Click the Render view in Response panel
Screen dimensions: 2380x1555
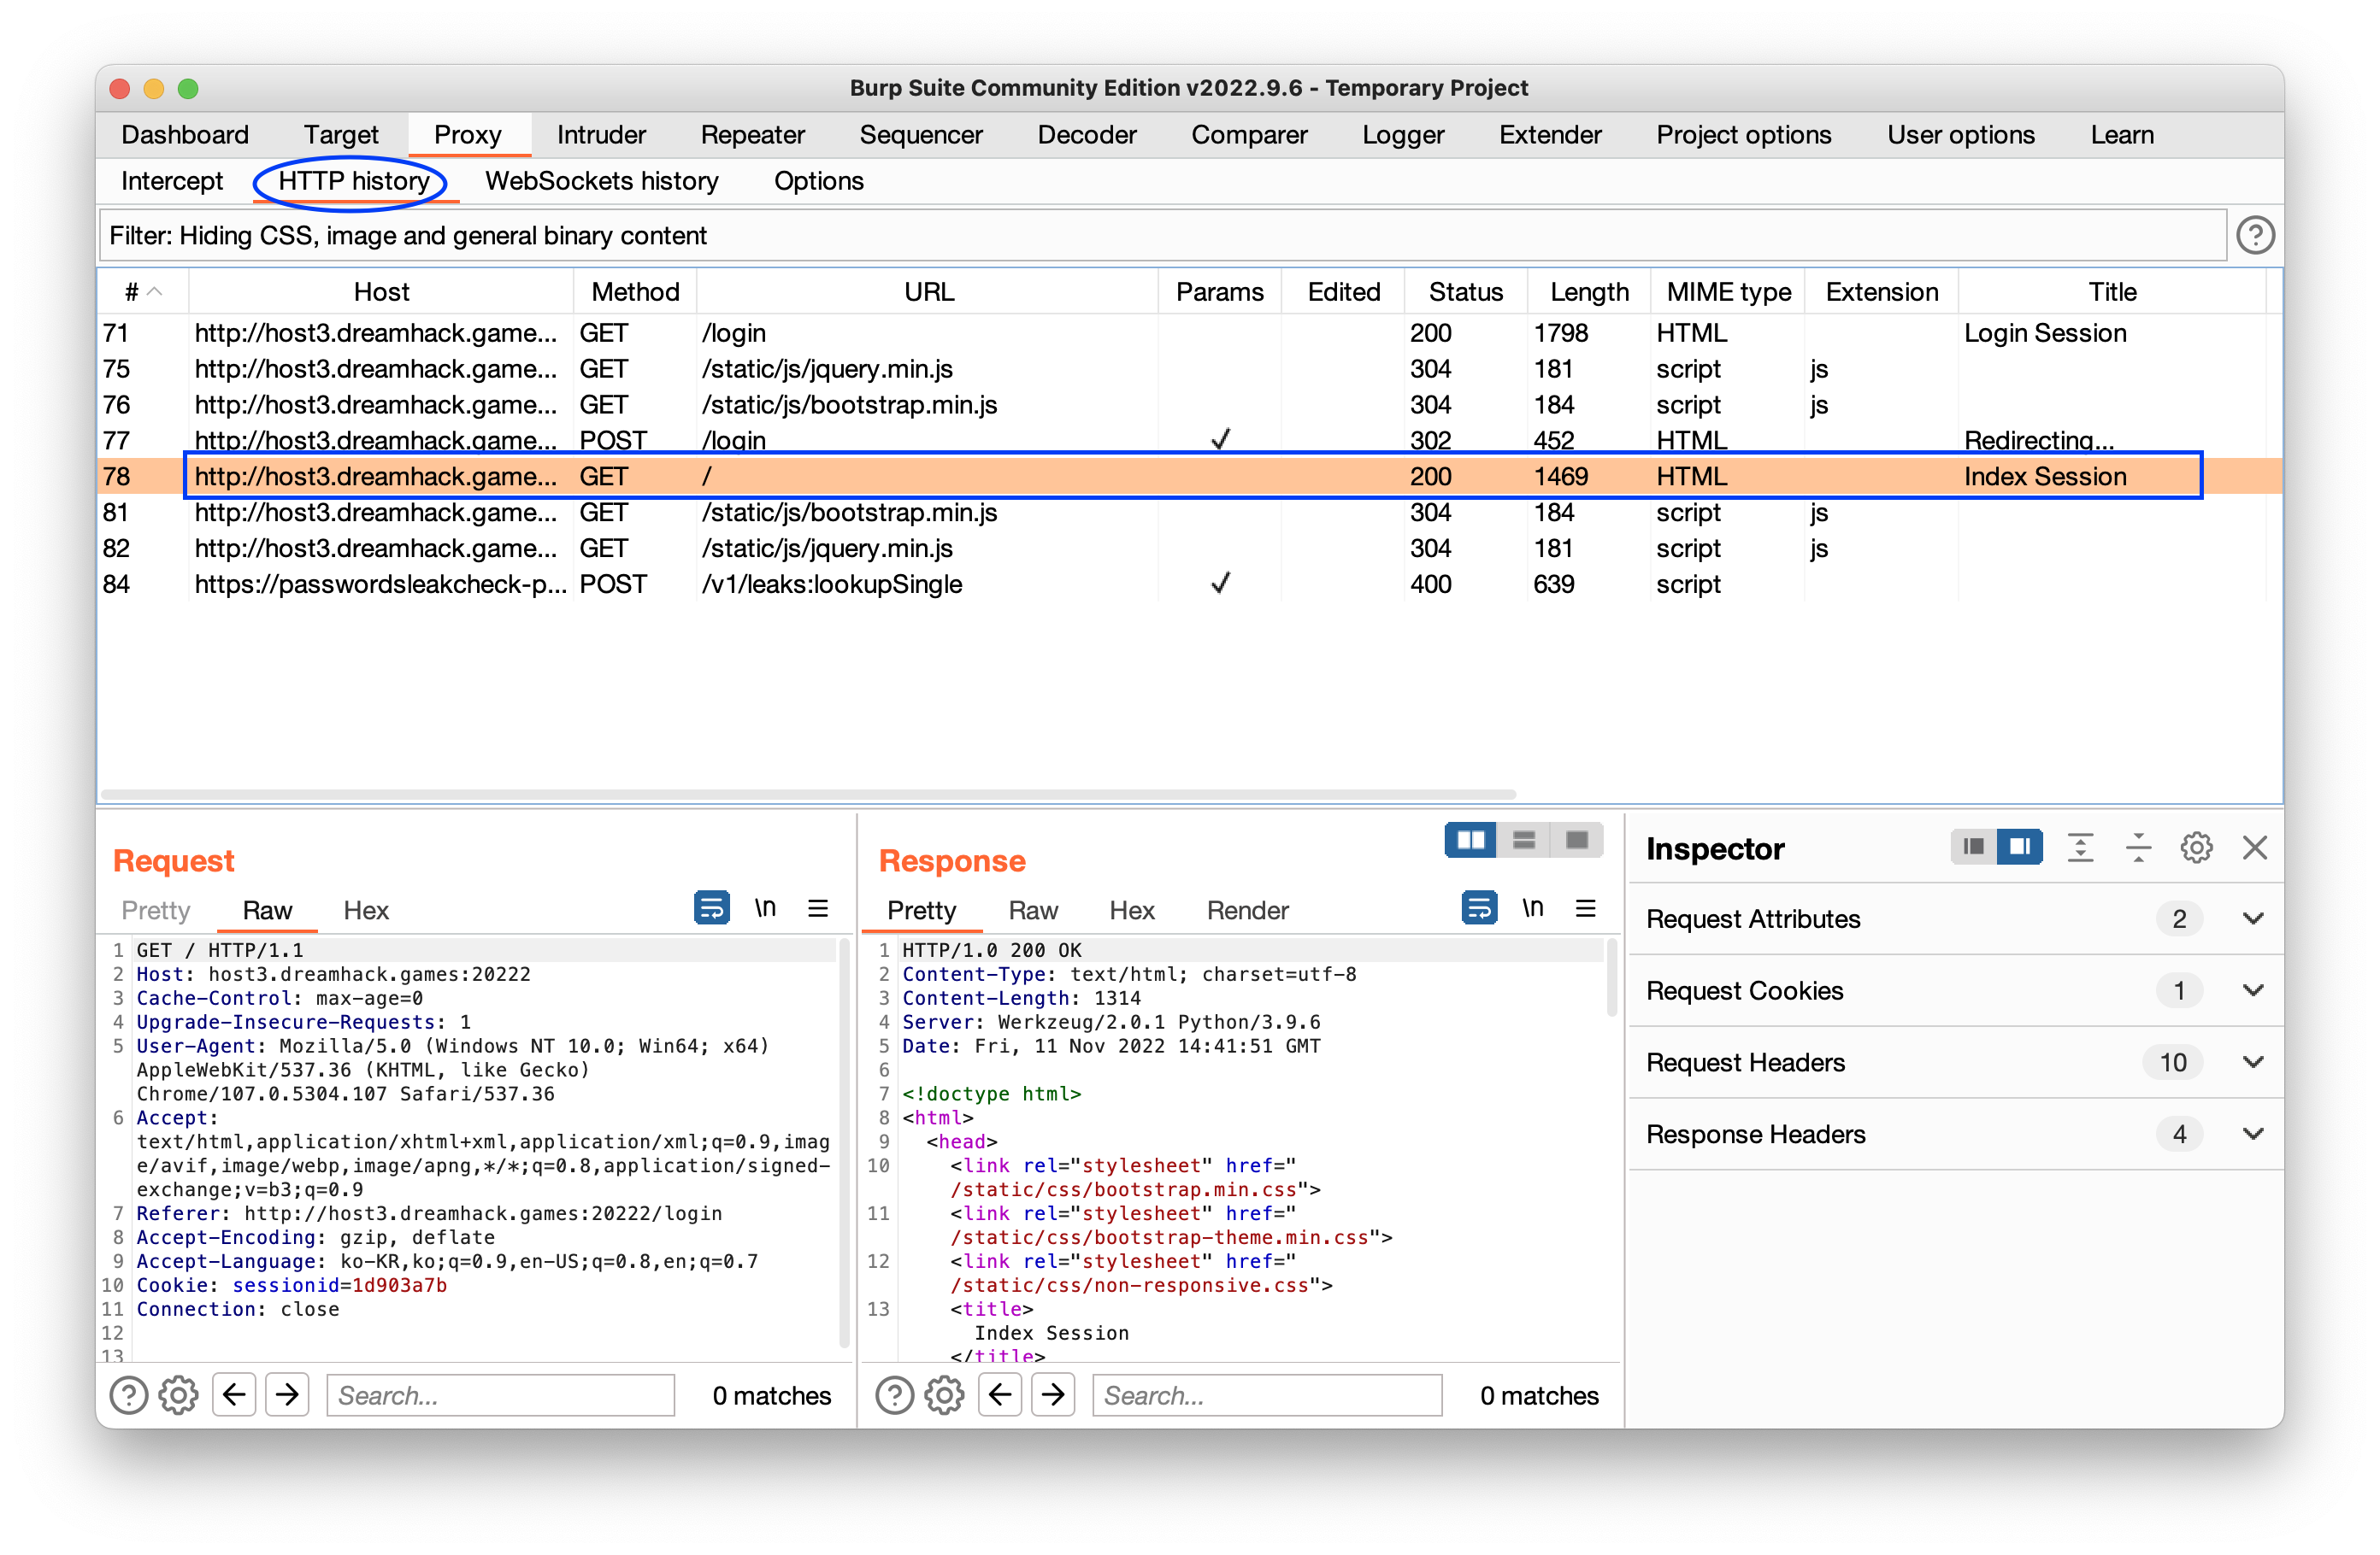coord(1247,911)
